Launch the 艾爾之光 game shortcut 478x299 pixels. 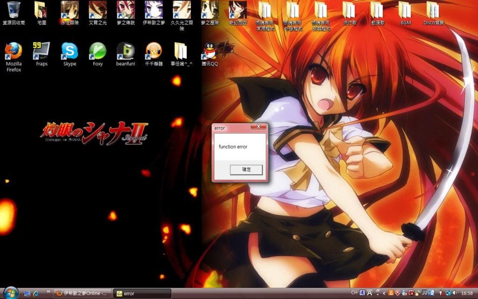[98, 13]
